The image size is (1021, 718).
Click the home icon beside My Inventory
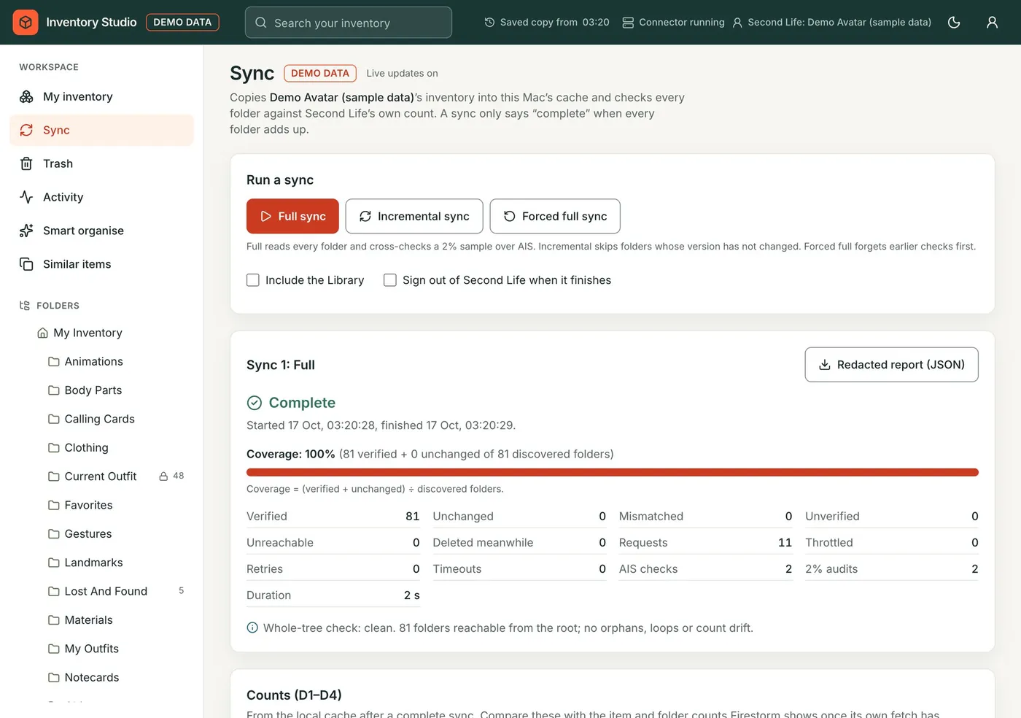[x=42, y=333]
